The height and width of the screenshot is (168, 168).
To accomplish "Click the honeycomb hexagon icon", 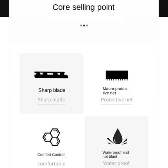I will (x=52, y=137).
